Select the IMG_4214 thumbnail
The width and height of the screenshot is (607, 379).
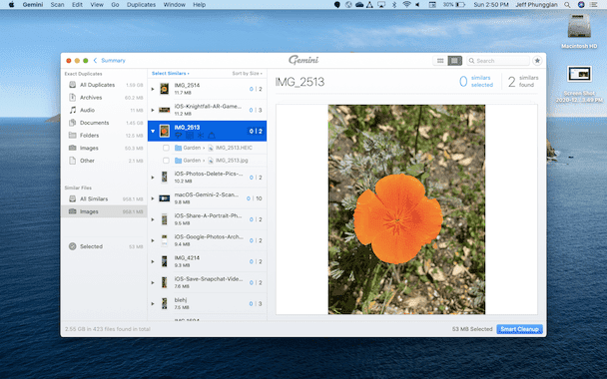point(164,261)
